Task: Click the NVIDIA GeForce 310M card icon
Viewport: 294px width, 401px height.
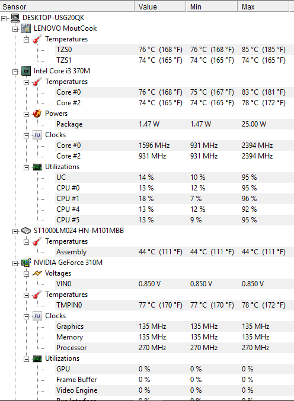Action: (26, 263)
